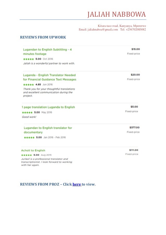
Task: Open Lugandan to English translator for documentary
Action: [x=48, y=130]
